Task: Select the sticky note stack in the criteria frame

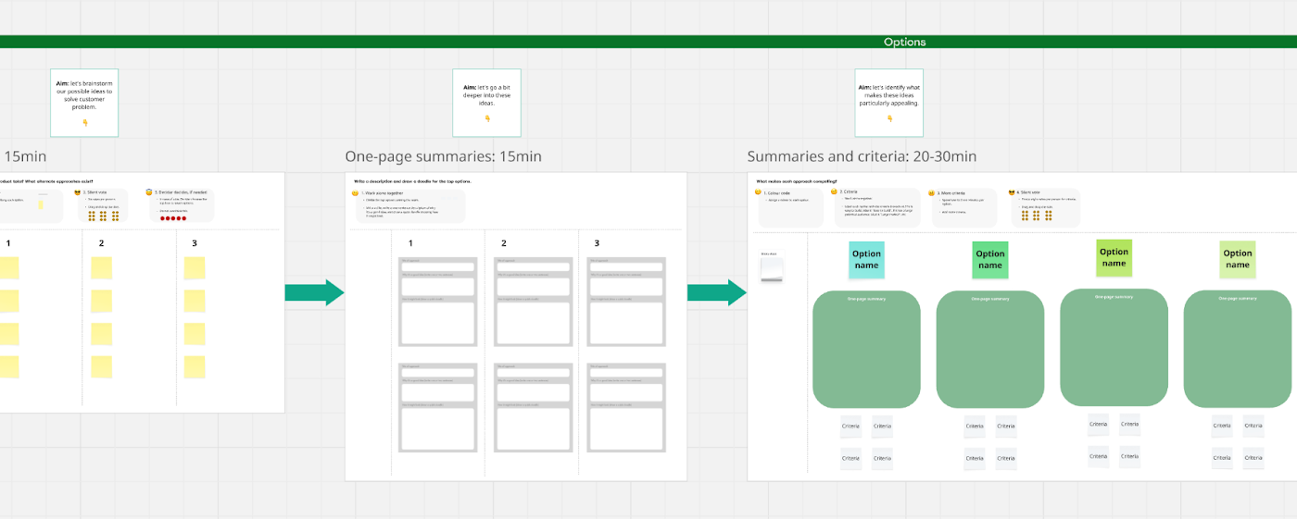Action: [772, 268]
